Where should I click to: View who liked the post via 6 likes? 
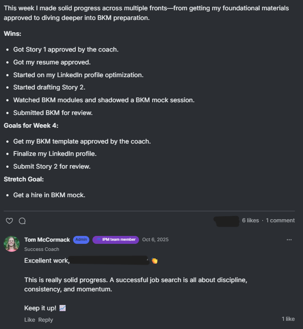point(250,220)
